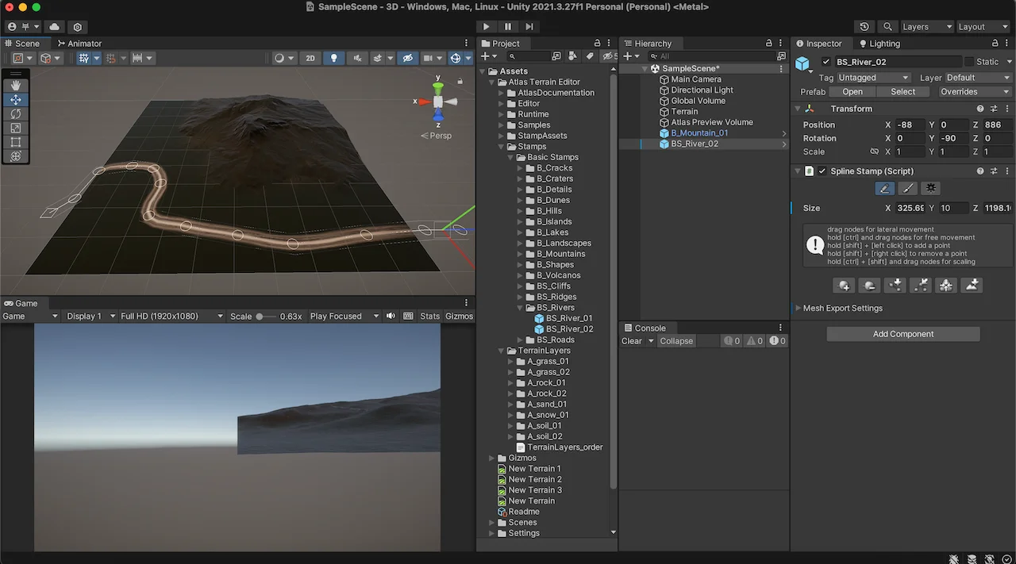
Task: Click the prefab Select button
Action: point(903,92)
